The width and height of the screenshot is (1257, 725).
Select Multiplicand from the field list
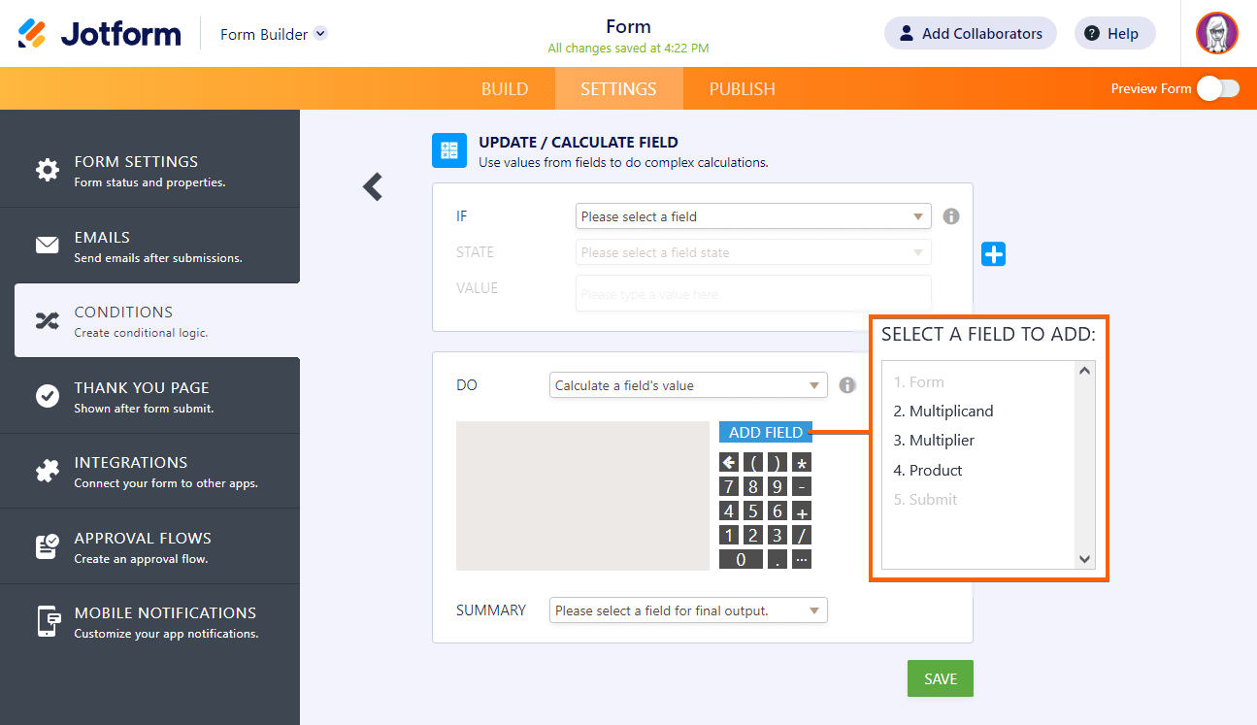pyautogui.click(x=950, y=412)
